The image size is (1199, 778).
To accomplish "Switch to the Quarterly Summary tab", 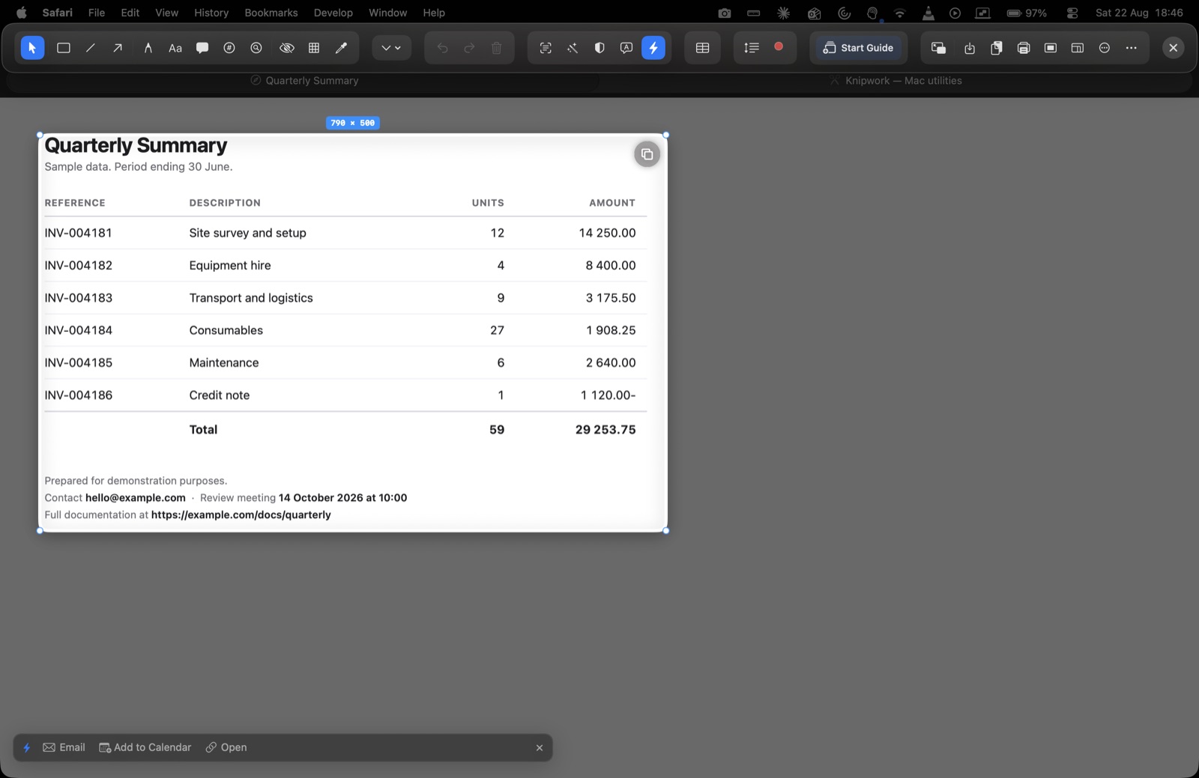I will (x=304, y=81).
